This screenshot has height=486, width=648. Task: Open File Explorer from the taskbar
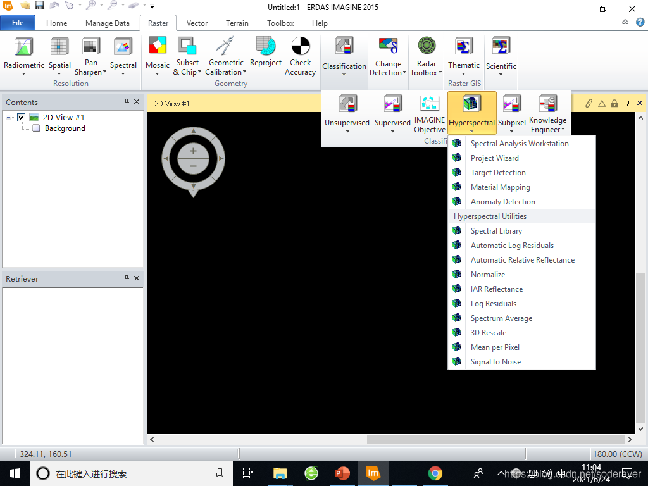tap(280, 473)
